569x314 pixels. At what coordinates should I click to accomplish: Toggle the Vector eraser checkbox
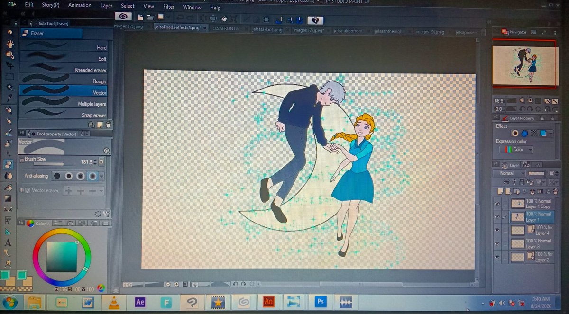tap(28, 190)
